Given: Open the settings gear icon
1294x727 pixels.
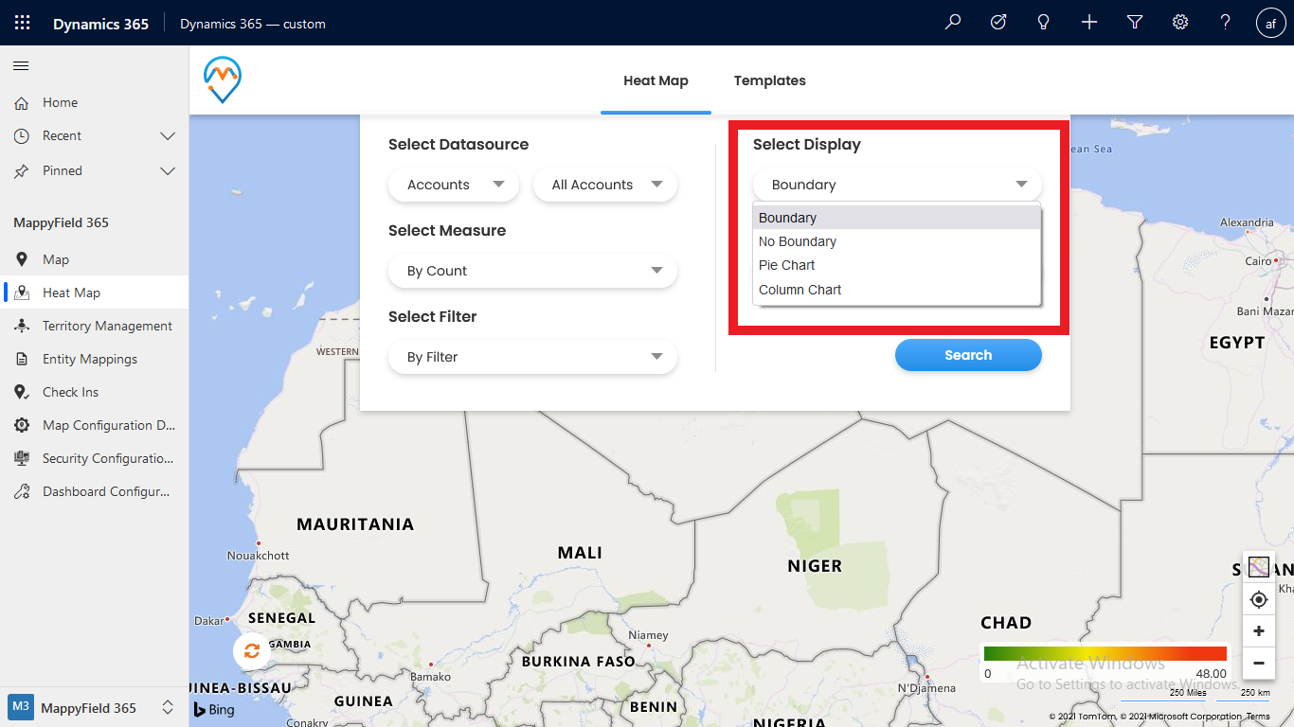Looking at the screenshot, I should point(1180,23).
